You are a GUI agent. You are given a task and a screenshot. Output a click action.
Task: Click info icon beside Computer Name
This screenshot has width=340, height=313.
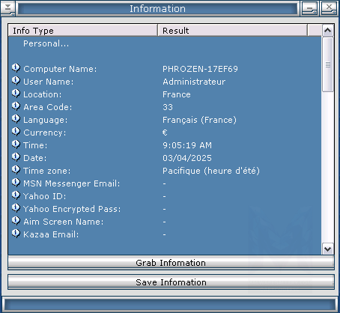16,68
